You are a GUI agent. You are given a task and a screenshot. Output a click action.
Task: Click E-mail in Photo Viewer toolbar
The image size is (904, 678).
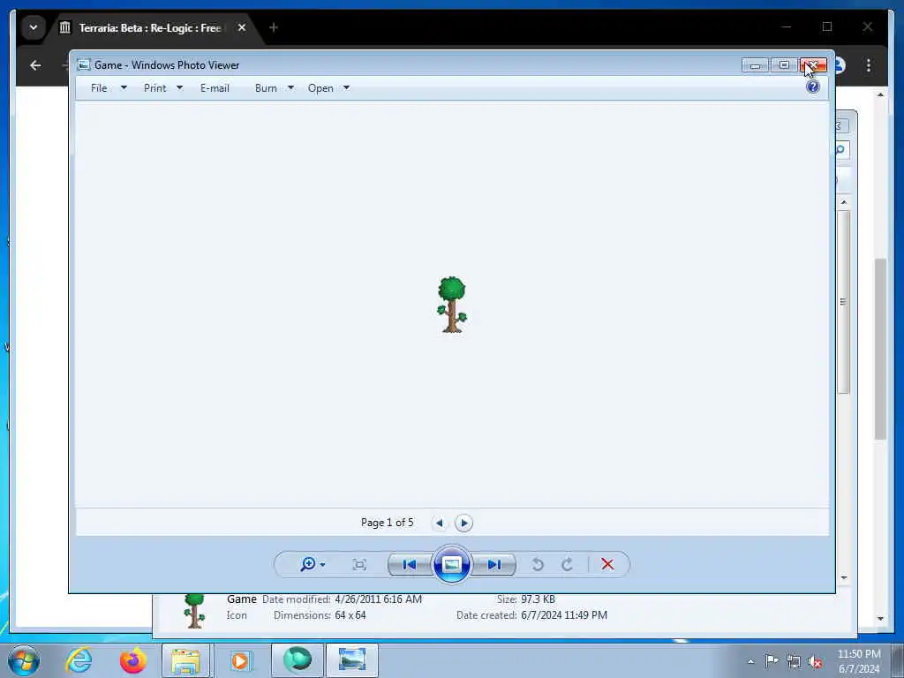pos(215,88)
